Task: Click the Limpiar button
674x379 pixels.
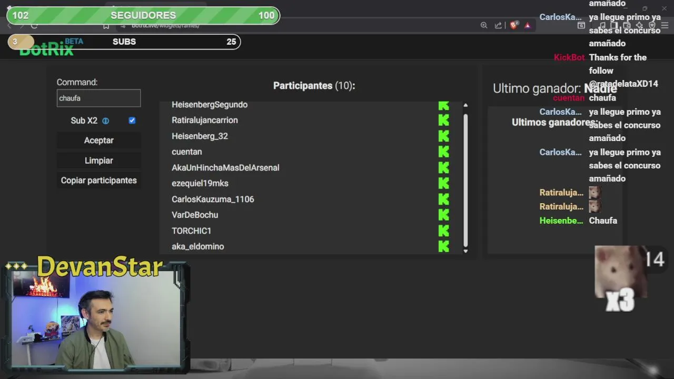Action: pos(98,161)
